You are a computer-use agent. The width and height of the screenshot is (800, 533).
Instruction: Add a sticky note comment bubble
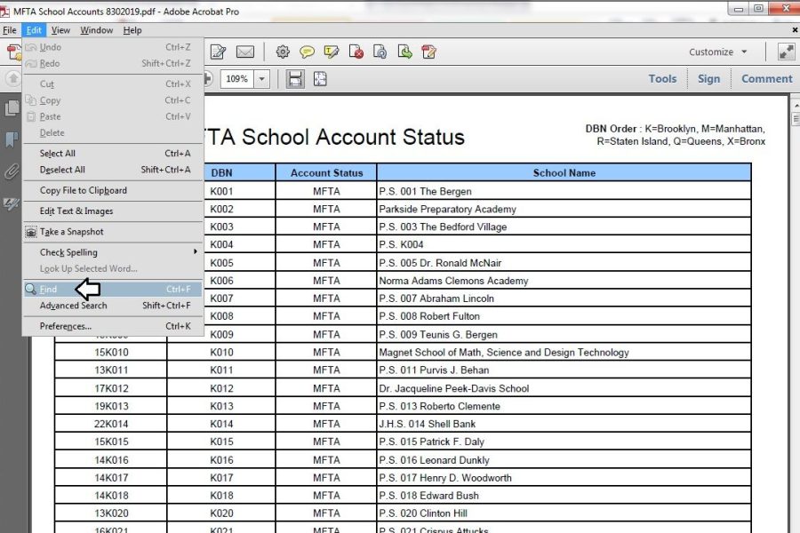click(307, 52)
